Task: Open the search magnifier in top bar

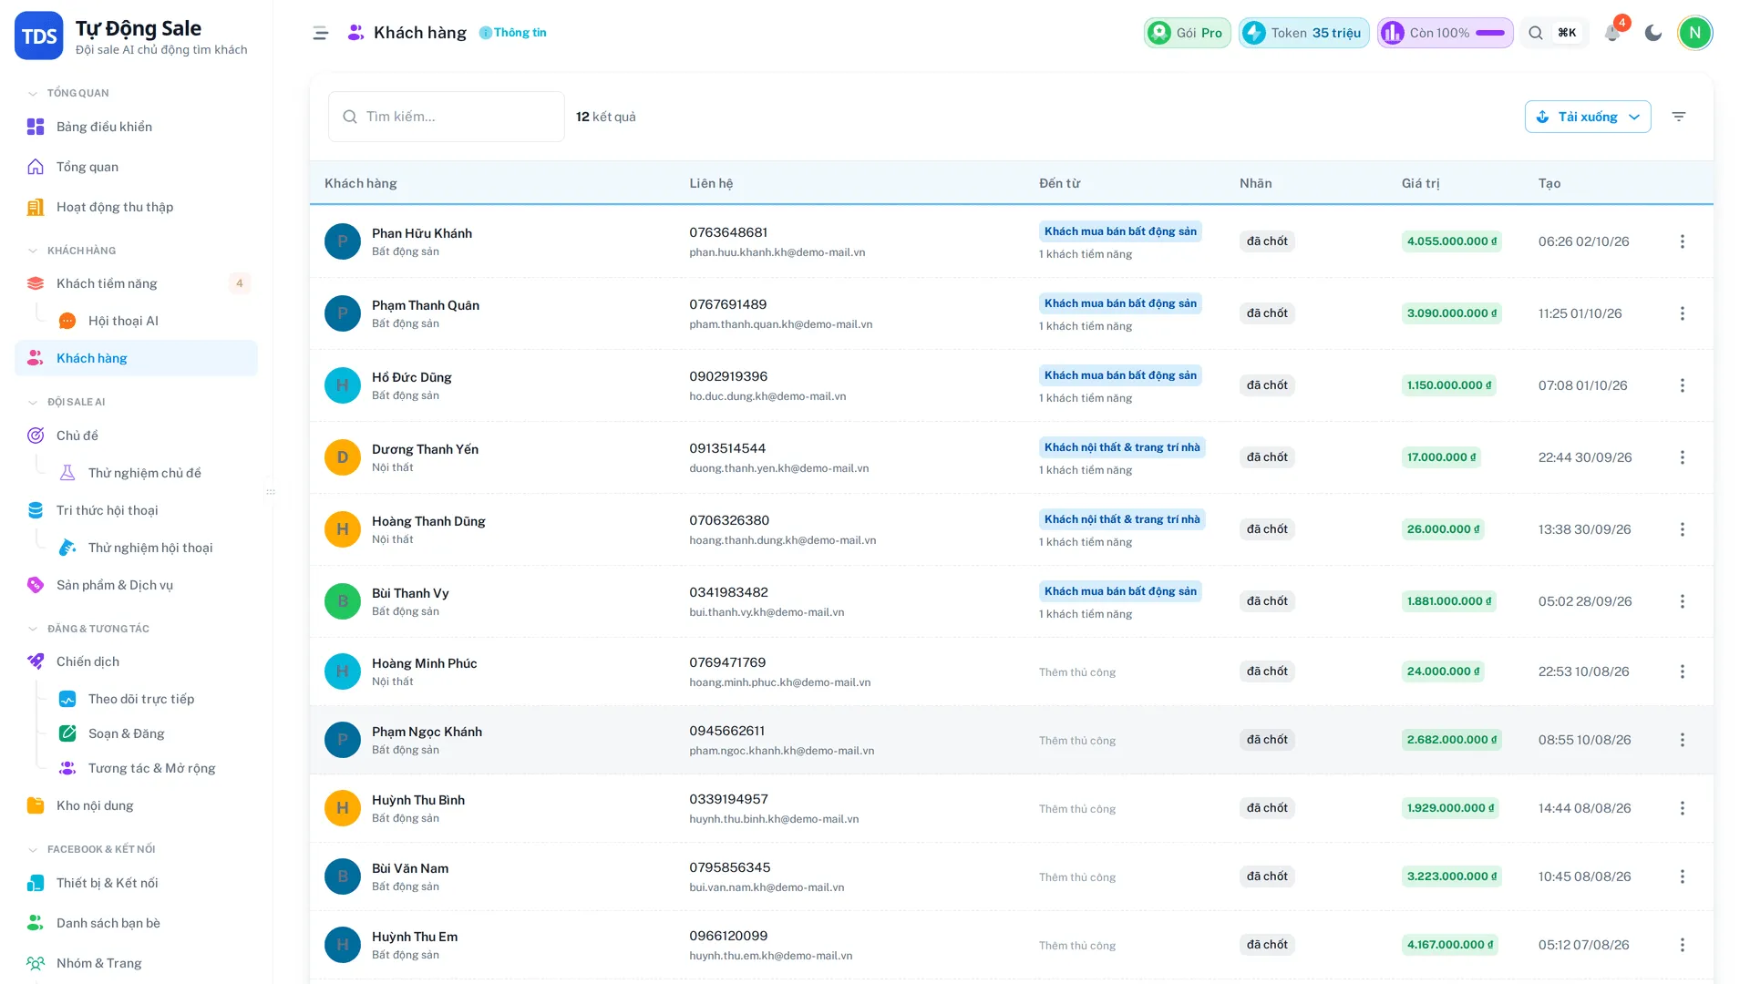Action: (1536, 33)
